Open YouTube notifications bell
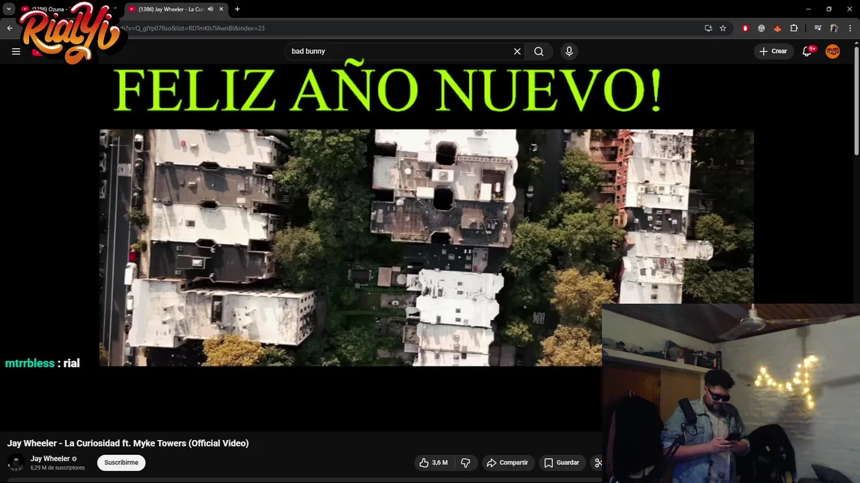 tap(807, 51)
